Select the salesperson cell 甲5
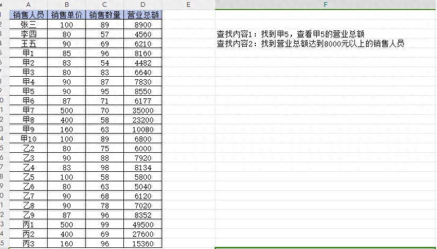The image size is (437, 249). (x=29, y=91)
